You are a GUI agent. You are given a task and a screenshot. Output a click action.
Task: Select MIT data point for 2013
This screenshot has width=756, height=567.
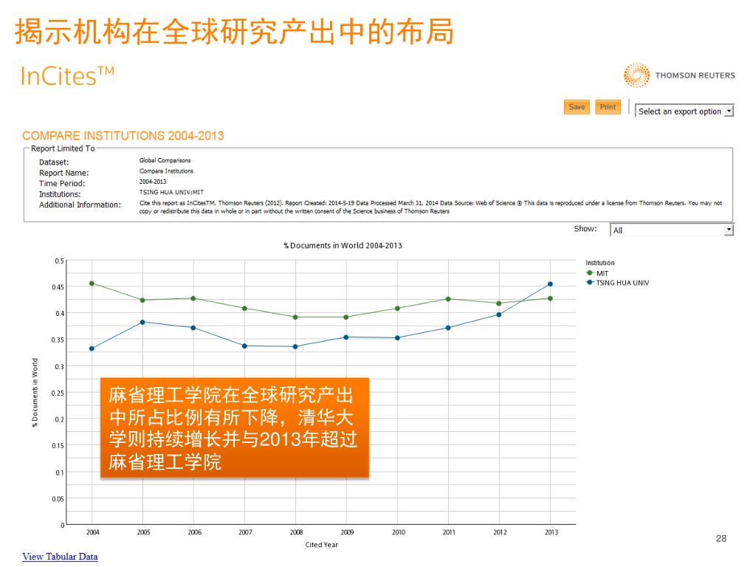[550, 298]
